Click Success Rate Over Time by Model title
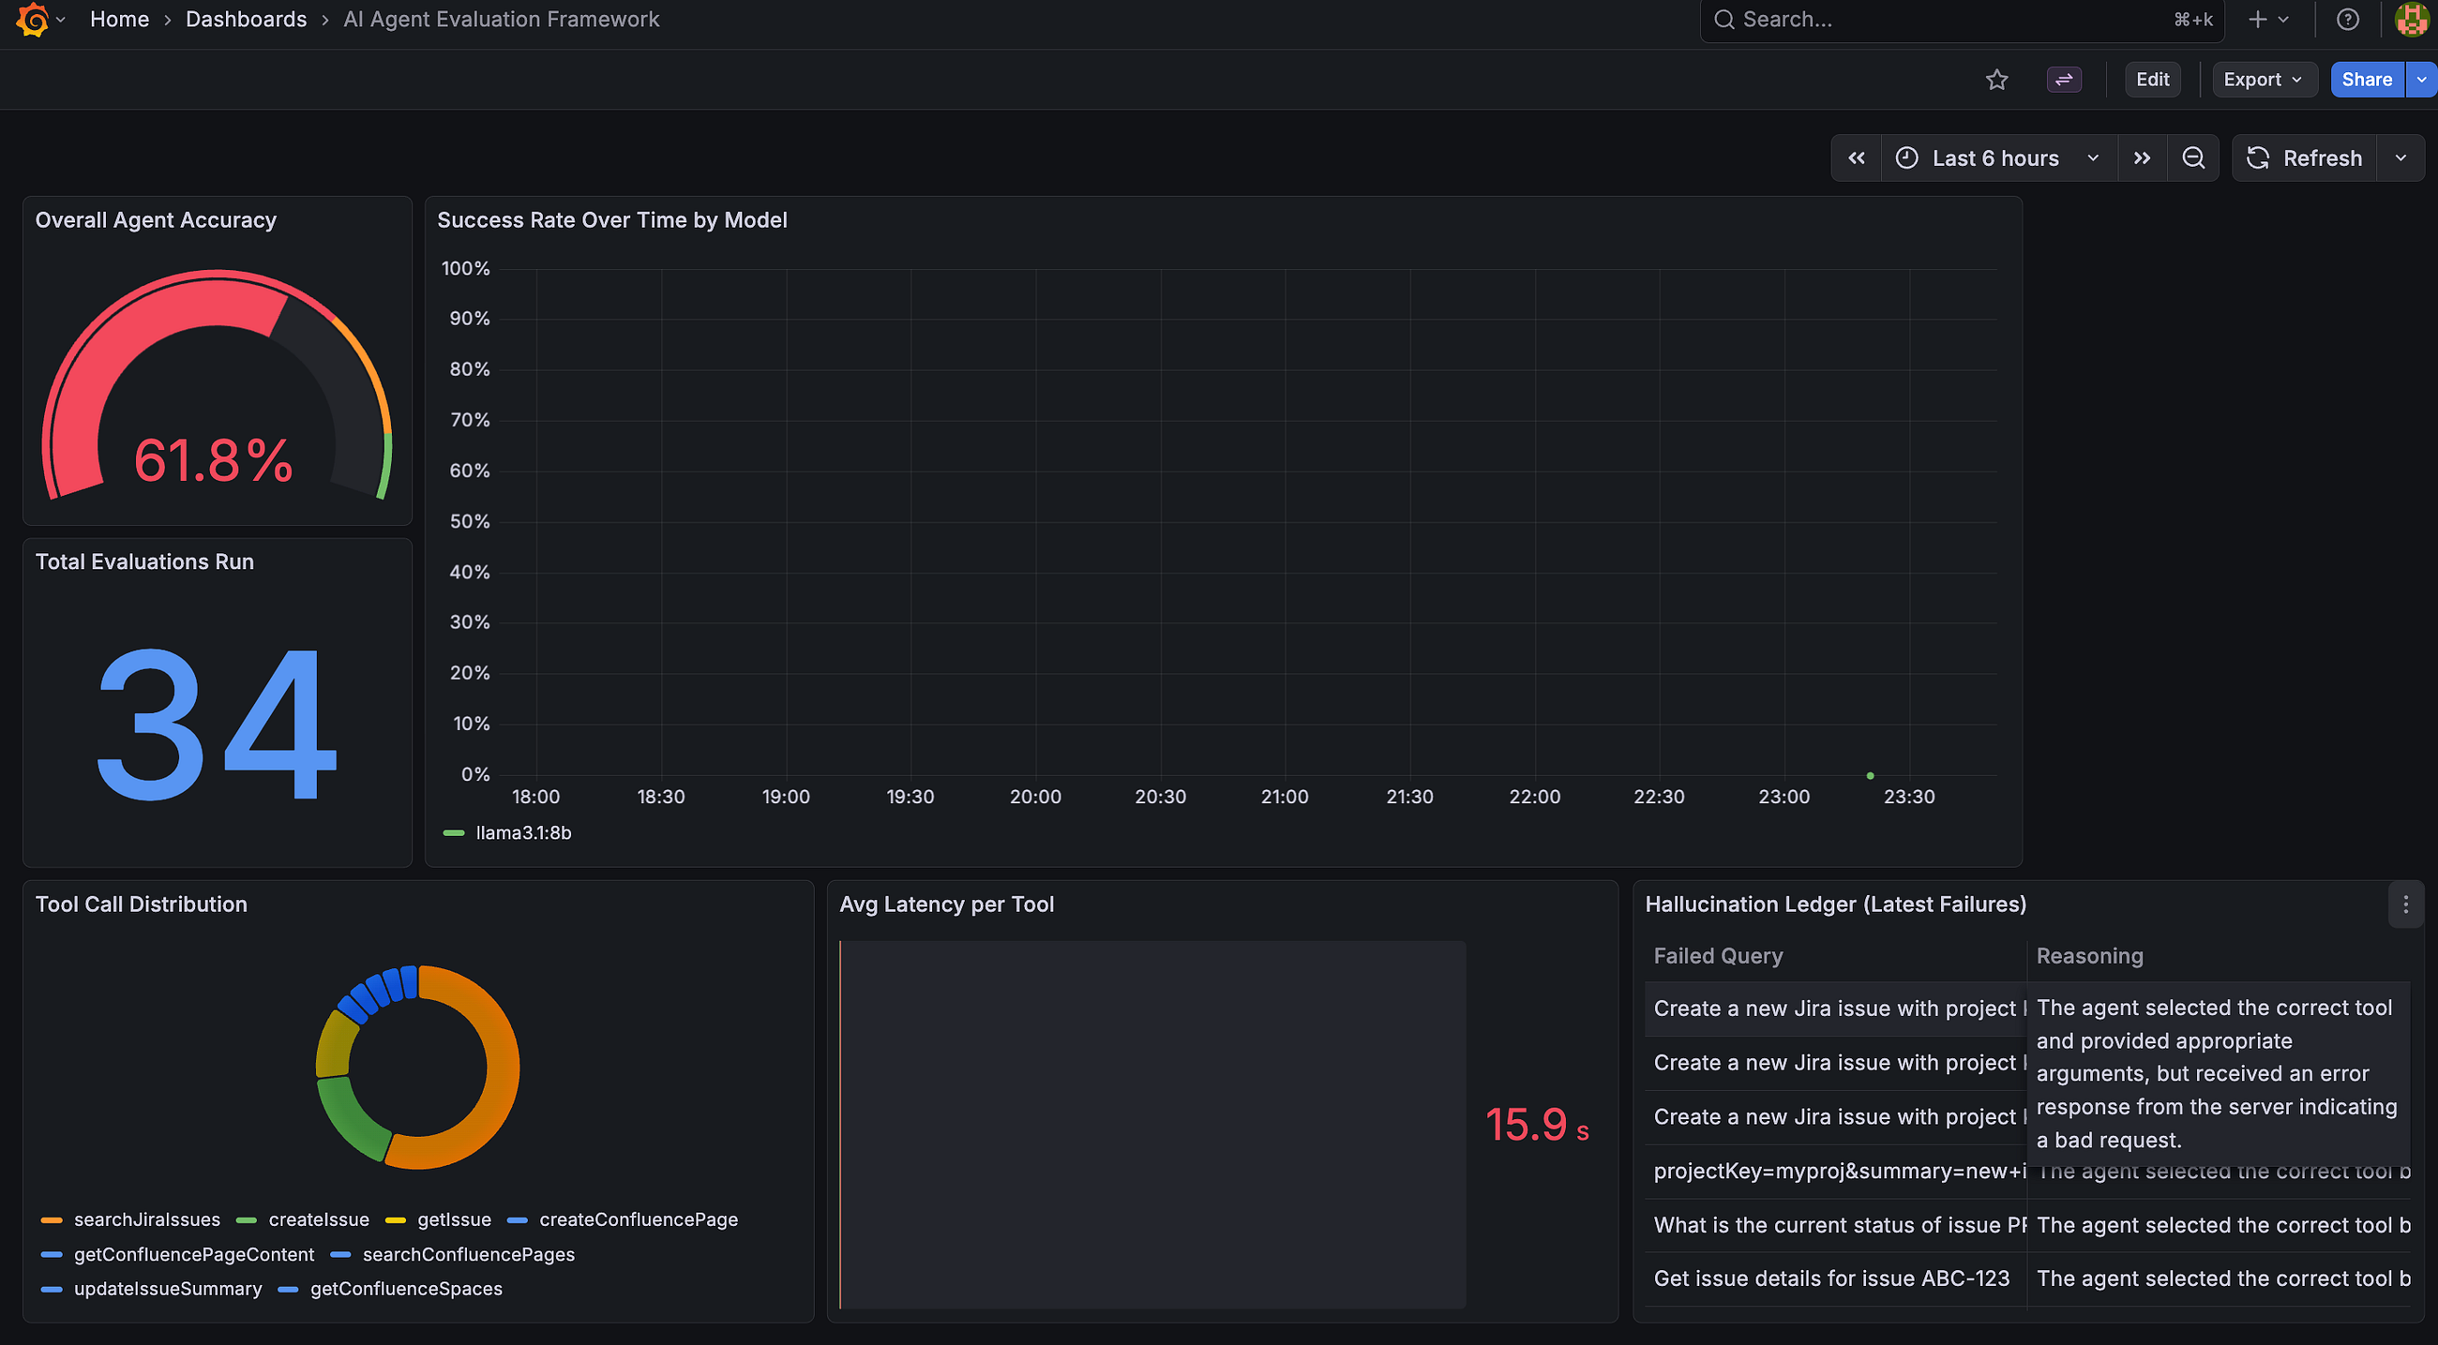The width and height of the screenshot is (2438, 1345). pos(611,220)
